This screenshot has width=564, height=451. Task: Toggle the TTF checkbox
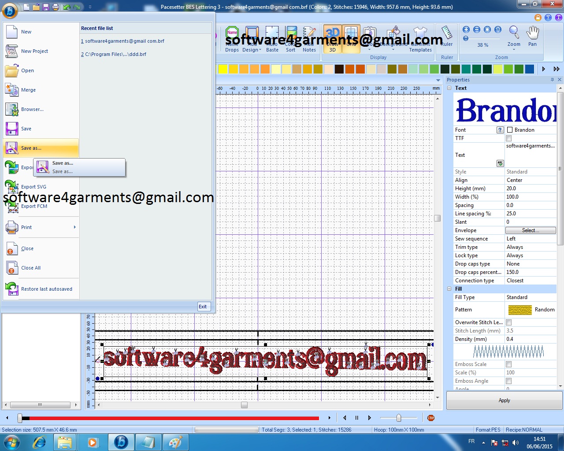point(509,138)
